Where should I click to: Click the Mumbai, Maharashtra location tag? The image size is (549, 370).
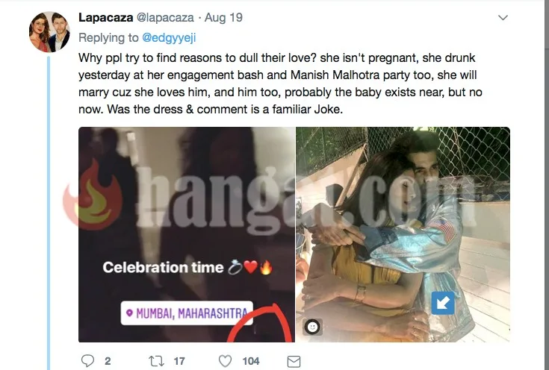(x=187, y=311)
